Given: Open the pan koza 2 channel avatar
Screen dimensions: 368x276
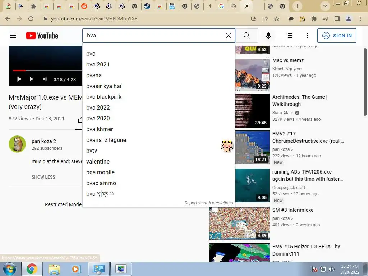Looking at the screenshot, I should pyautogui.click(x=17, y=144).
